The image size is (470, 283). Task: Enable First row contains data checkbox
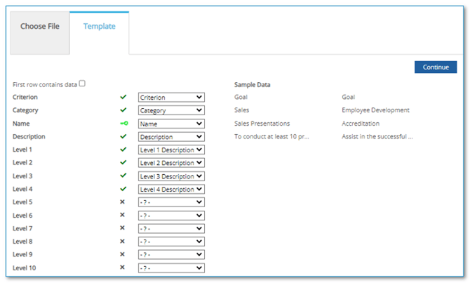pyautogui.click(x=82, y=84)
